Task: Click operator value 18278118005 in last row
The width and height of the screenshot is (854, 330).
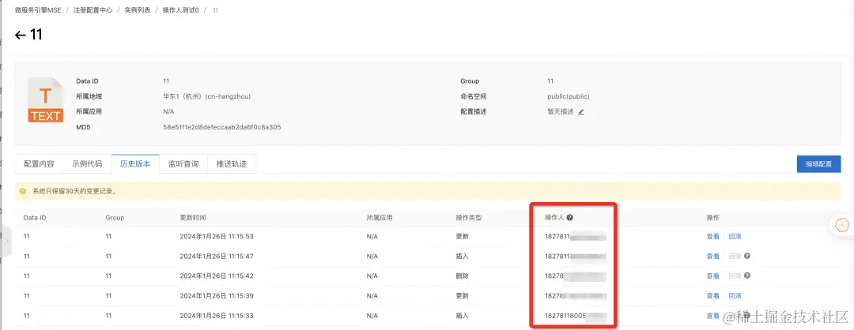Action: tap(565, 315)
